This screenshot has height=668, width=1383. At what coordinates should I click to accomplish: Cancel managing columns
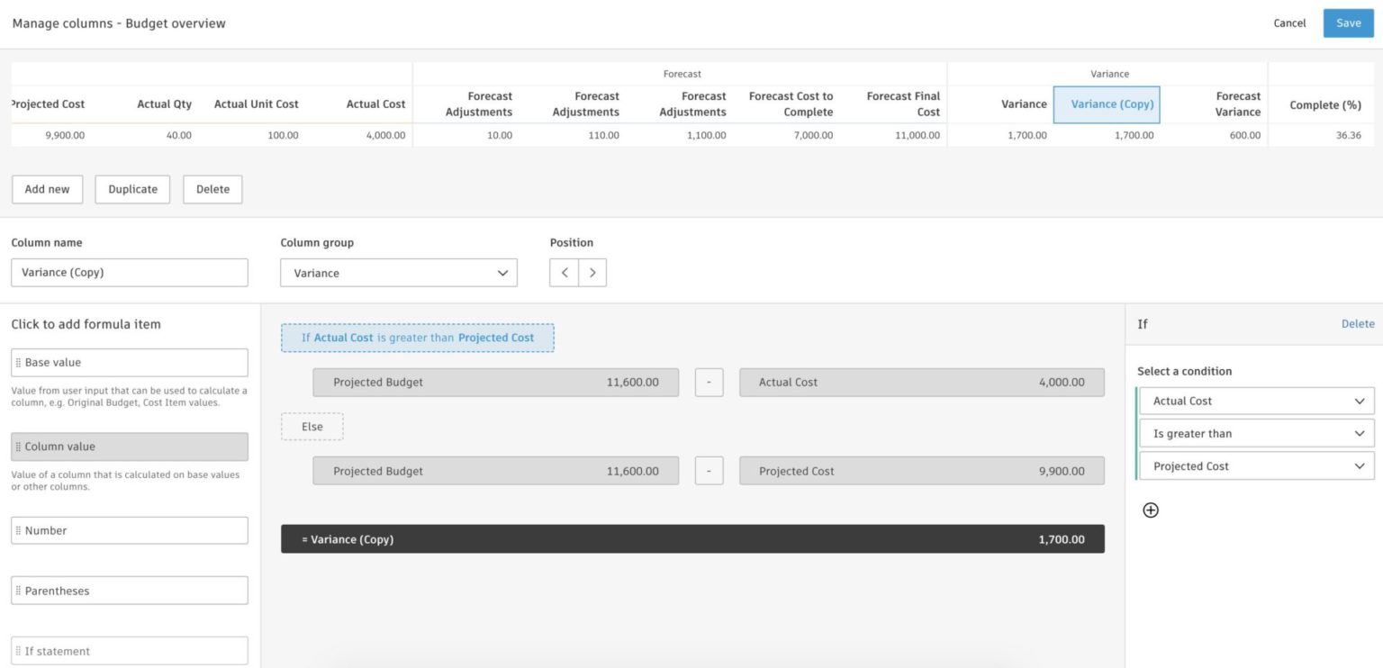pyautogui.click(x=1289, y=23)
